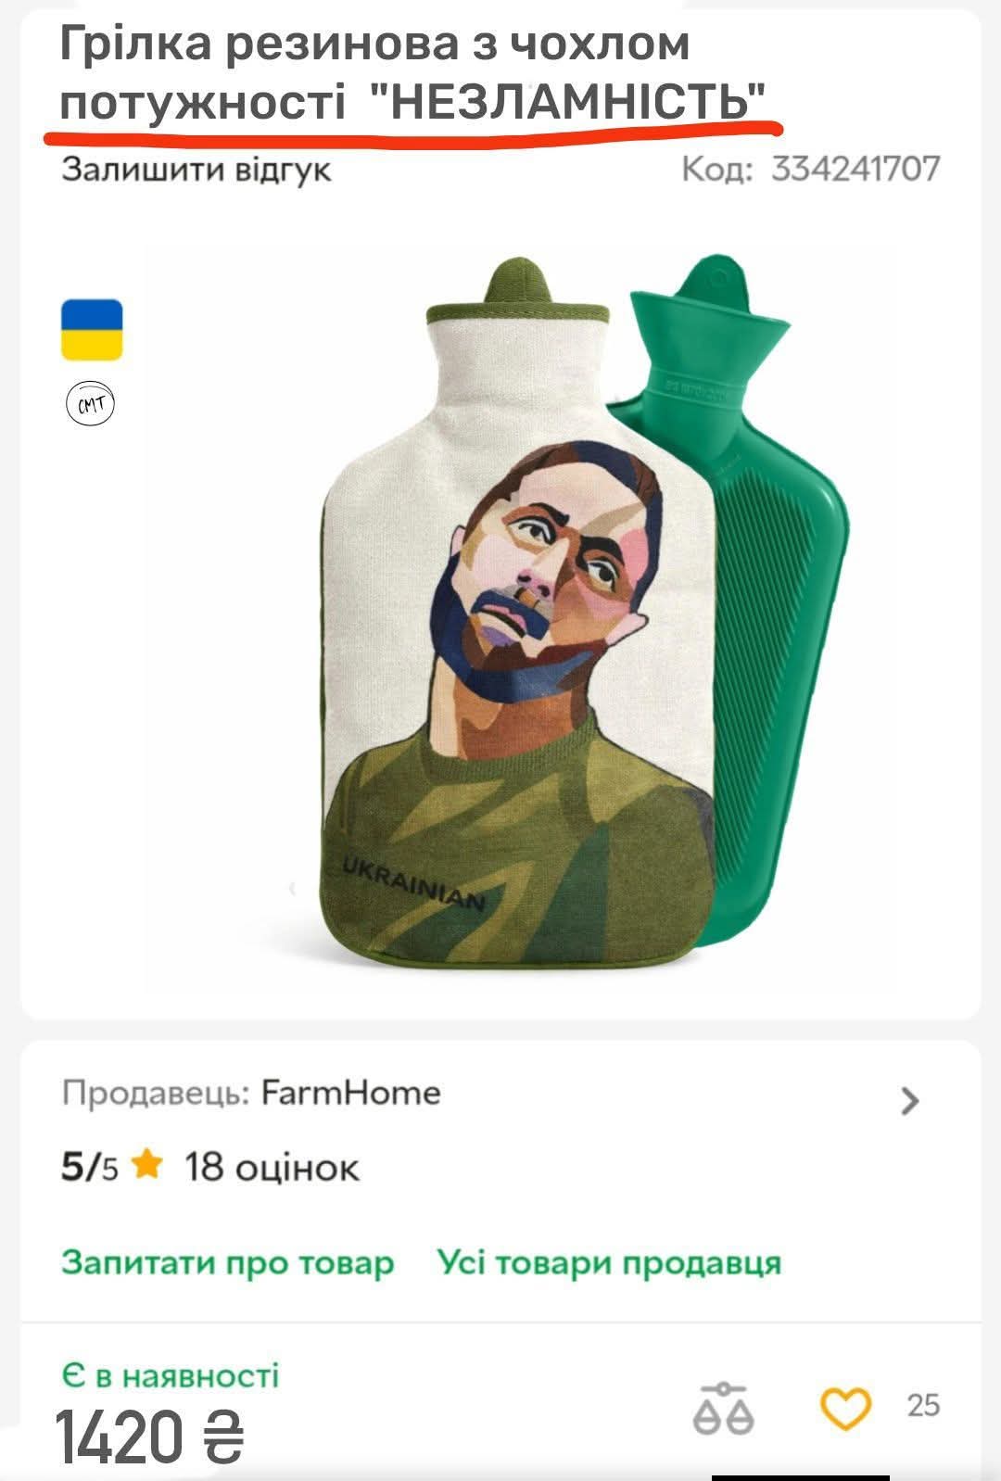
Task: Tap the orange rating star
Action: [x=147, y=1164]
